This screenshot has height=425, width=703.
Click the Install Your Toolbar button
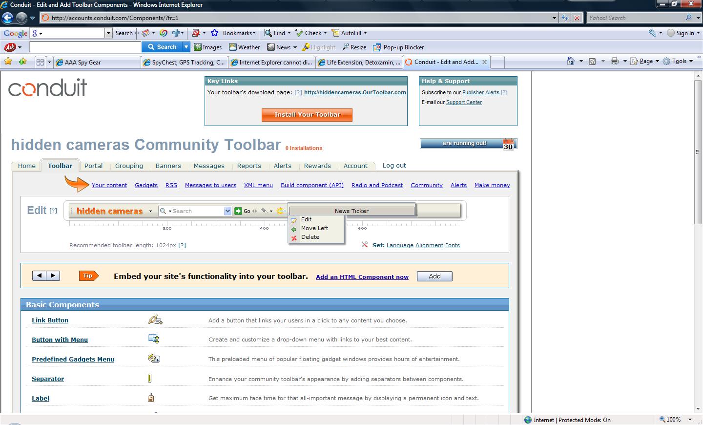307,115
